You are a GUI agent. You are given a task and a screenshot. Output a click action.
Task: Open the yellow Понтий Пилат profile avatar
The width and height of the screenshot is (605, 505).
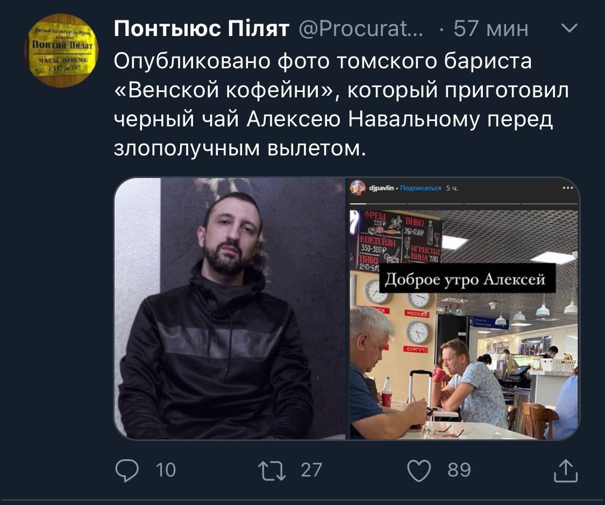tap(61, 51)
